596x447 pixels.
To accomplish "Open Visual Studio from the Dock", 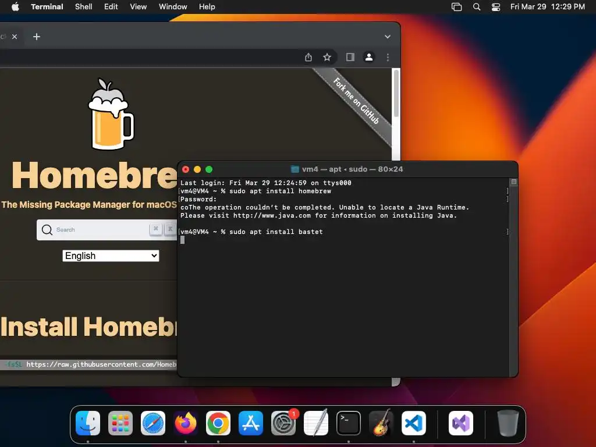I will point(461,423).
